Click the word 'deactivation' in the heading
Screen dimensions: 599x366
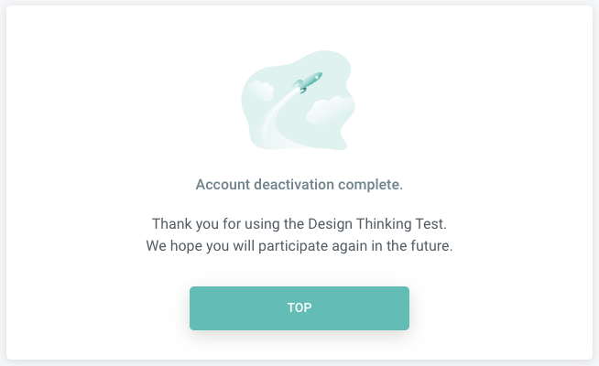294,184
